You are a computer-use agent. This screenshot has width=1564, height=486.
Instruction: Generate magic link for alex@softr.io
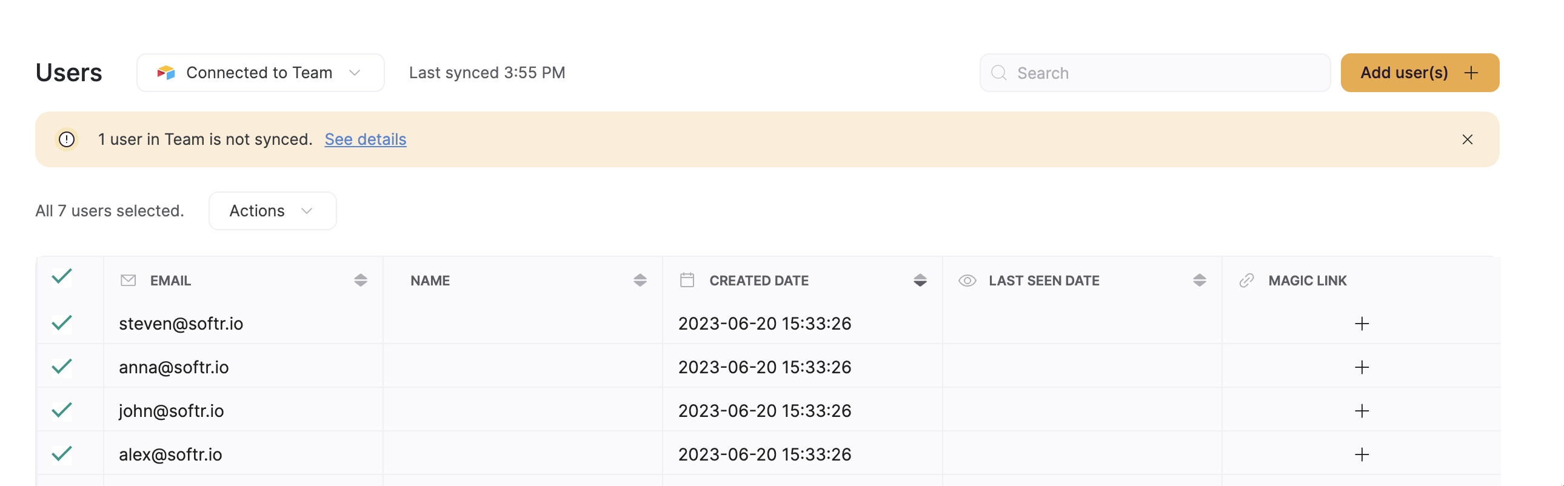coord(1362,455)
